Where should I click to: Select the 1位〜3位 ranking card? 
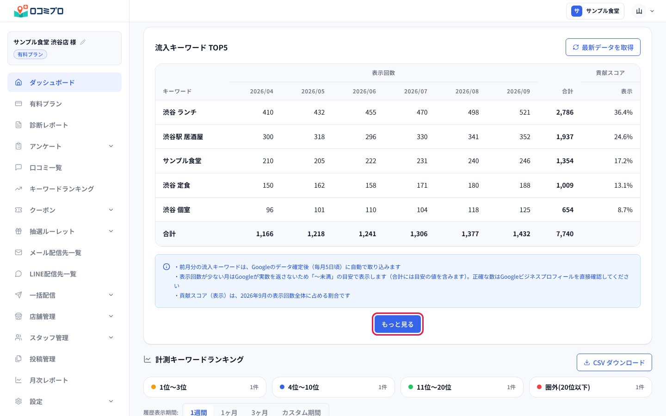205,387
